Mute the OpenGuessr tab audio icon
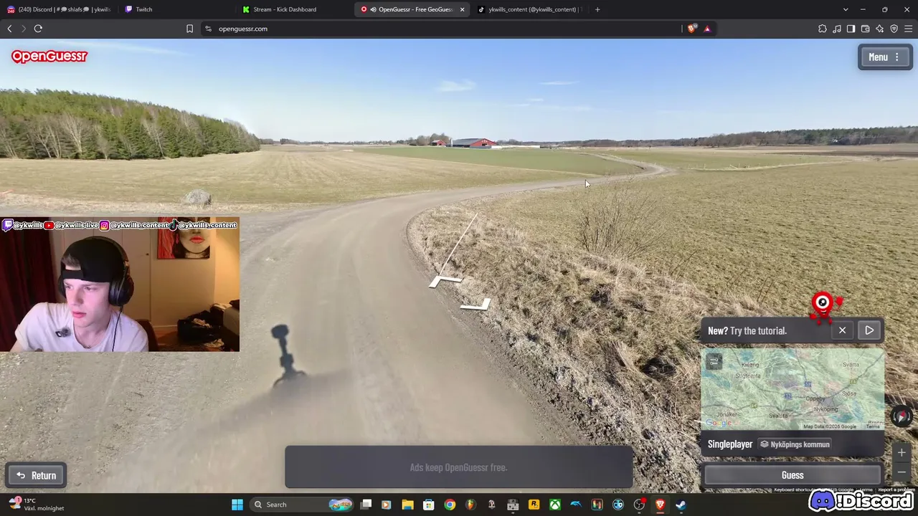918x516 pixels. click(x=373, y=9)
